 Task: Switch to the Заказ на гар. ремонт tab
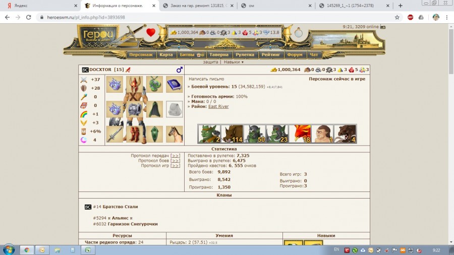198,6
